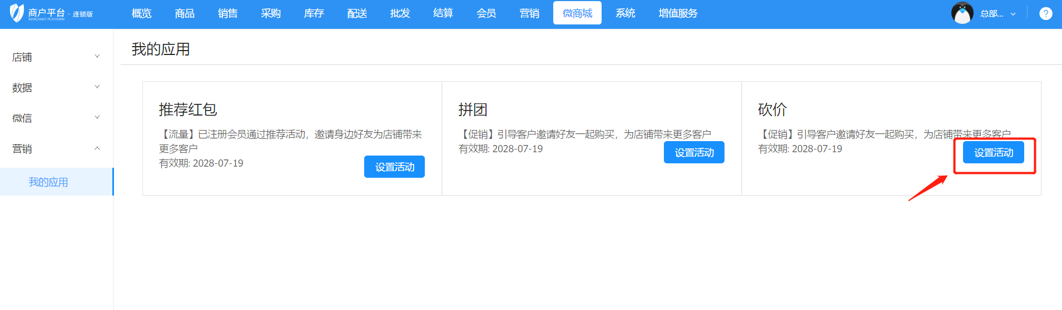The width and height of the screenshot is (1062, 310).
Task: Expand the 店铺 sidebar section
Action: pos(56,57)
